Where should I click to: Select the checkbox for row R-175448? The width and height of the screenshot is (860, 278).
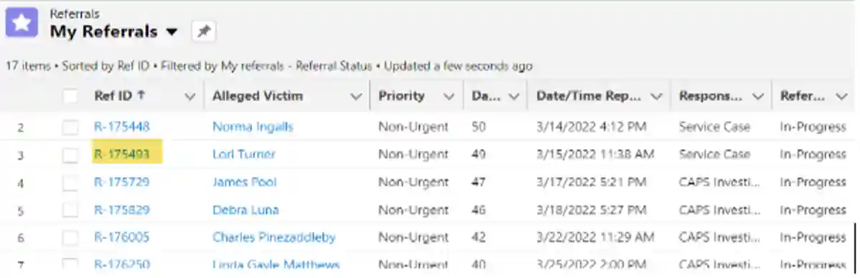(70, 128)
